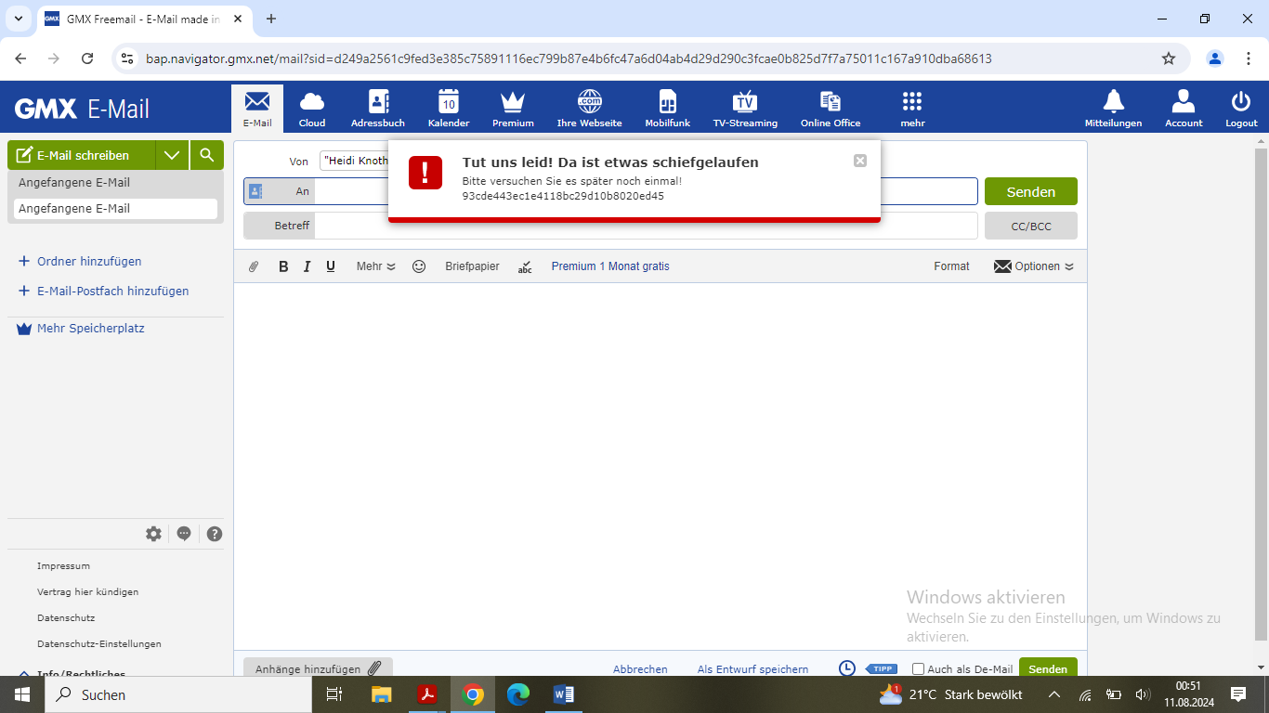Click the spell check abc icon
This screenshot has width=1269, height=713.
pos(525,266)
